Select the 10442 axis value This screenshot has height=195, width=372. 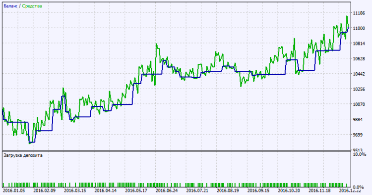pyautogui.click(x=359, y=74)
